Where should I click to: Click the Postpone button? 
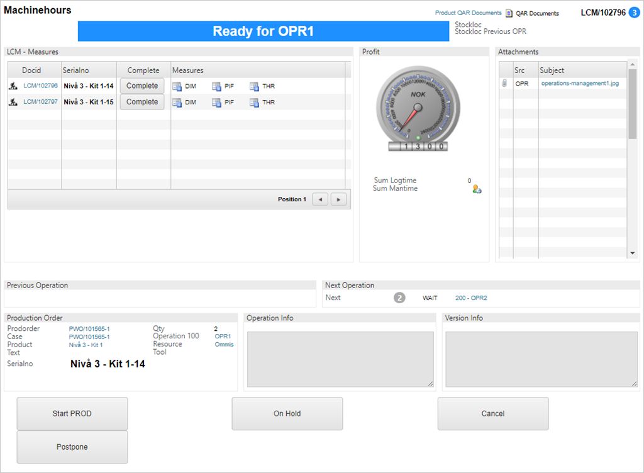[x=72, y=447]
